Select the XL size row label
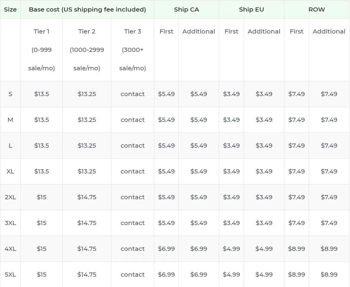This screenshot has width=350, height=287. tap(10, 171)
